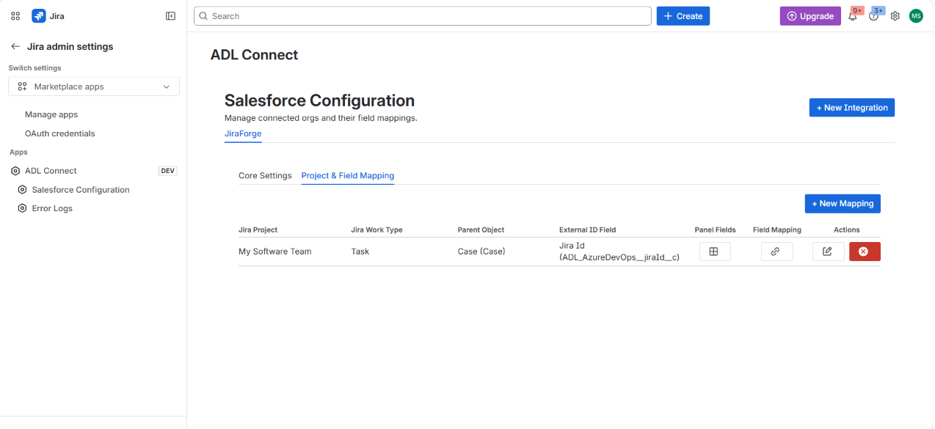Image resolution: width=935 pixels, height=429 pixels.
Task: Delete the My Software Team mapping
Action: 865,252
